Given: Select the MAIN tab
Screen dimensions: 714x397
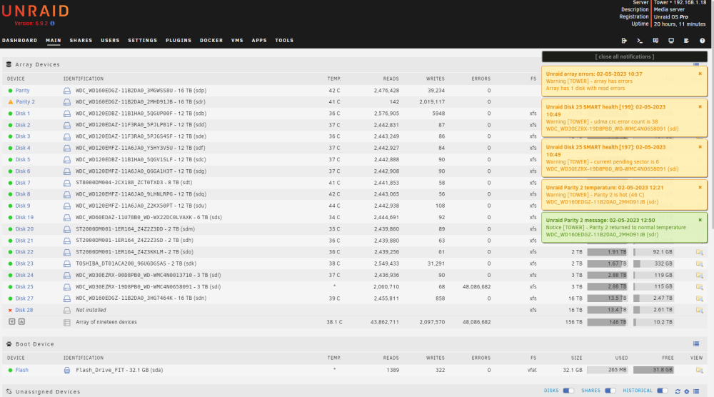Looking at the screenshot, I should pos(54,41).
